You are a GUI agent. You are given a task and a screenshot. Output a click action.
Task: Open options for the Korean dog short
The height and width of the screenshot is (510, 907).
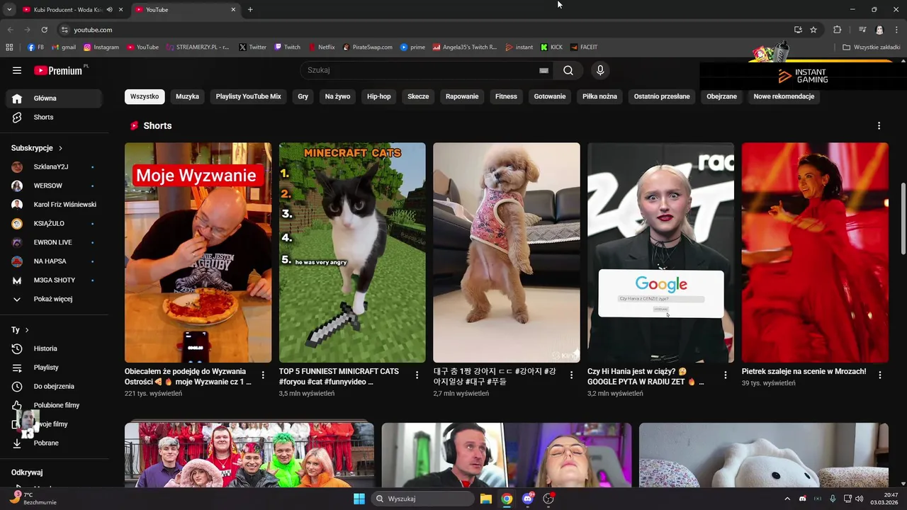(571, 375)
